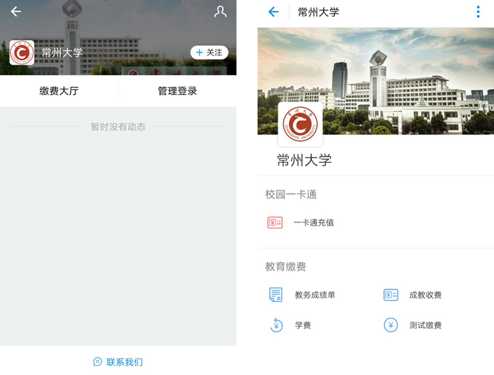Open 教务成绩单 item
Screen dimensions: 494x375
click(x=314, y=295)
